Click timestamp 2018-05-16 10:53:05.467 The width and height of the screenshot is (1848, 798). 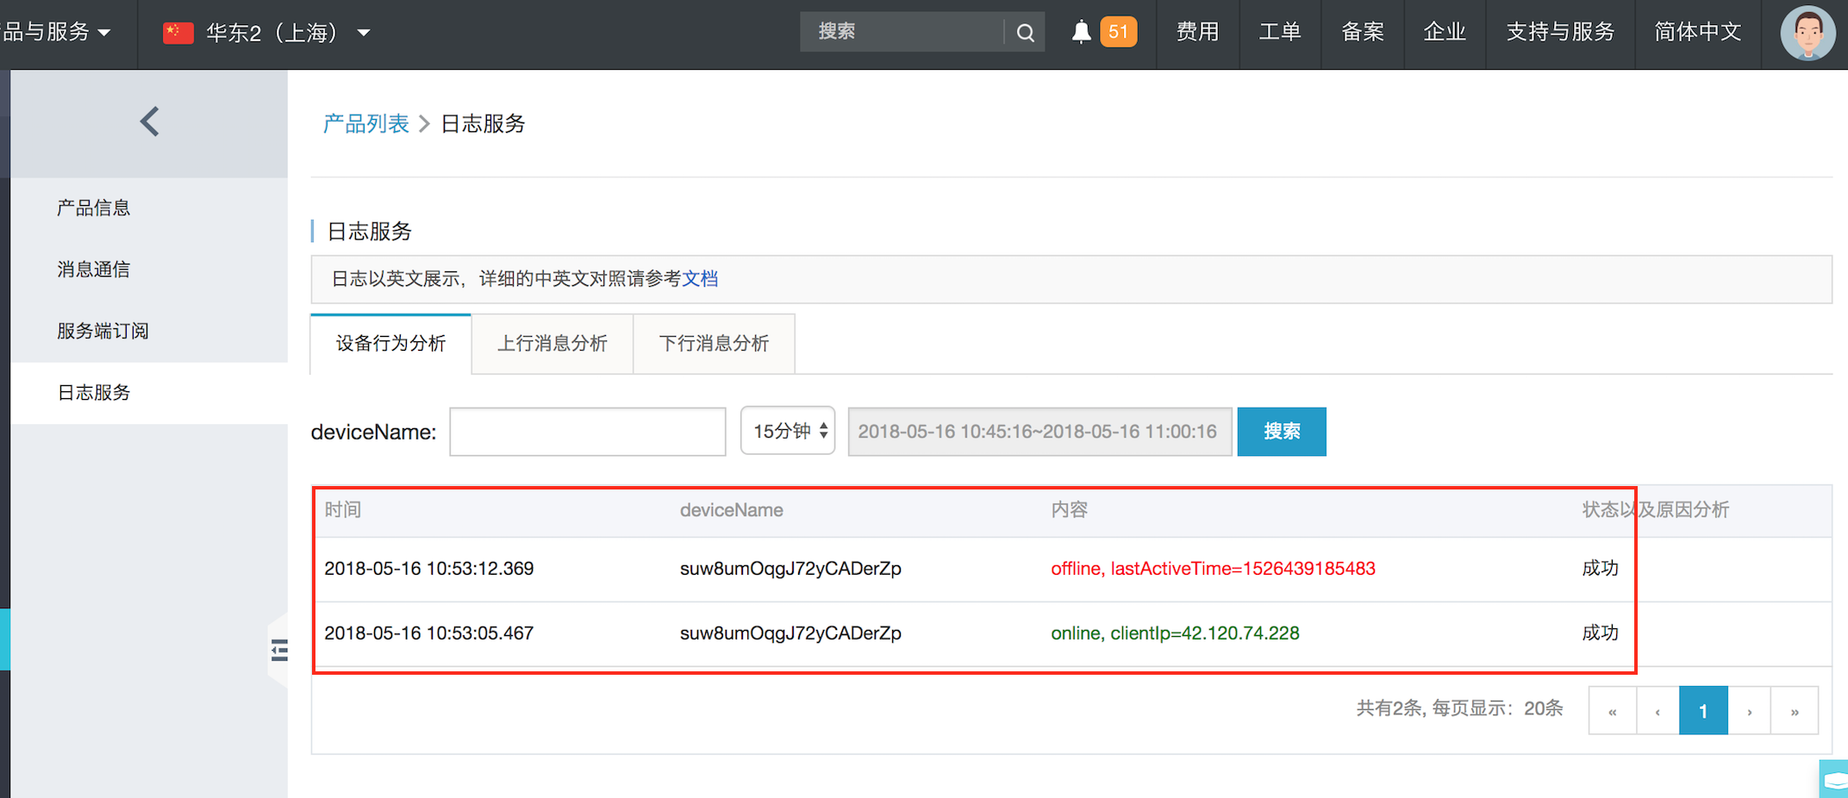pos(429,633)
